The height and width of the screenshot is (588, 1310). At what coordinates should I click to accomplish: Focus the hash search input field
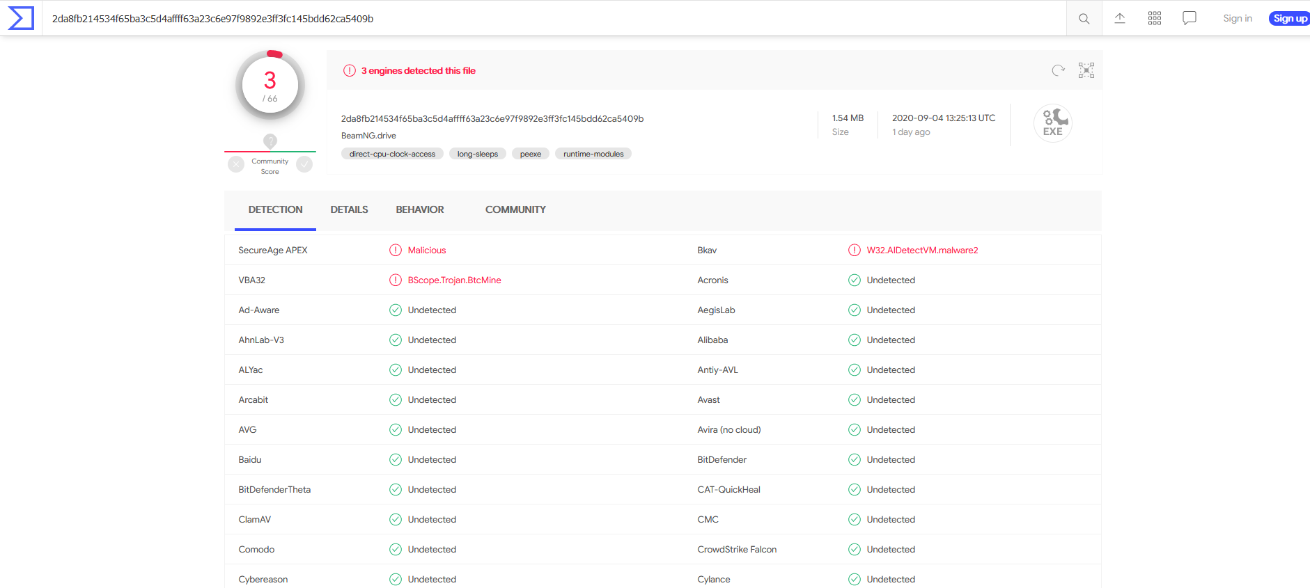coord(554,19)
